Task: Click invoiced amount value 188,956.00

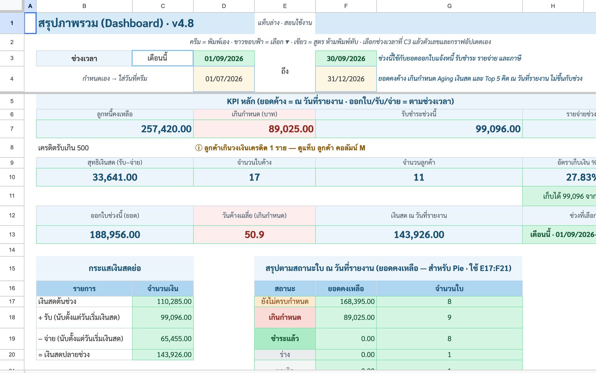Action: (x=115, y=235)
